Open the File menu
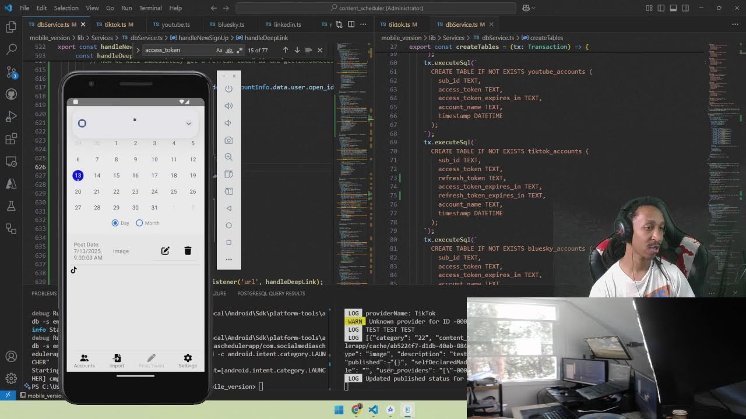746x419 pixels. (x=24, y=8)
